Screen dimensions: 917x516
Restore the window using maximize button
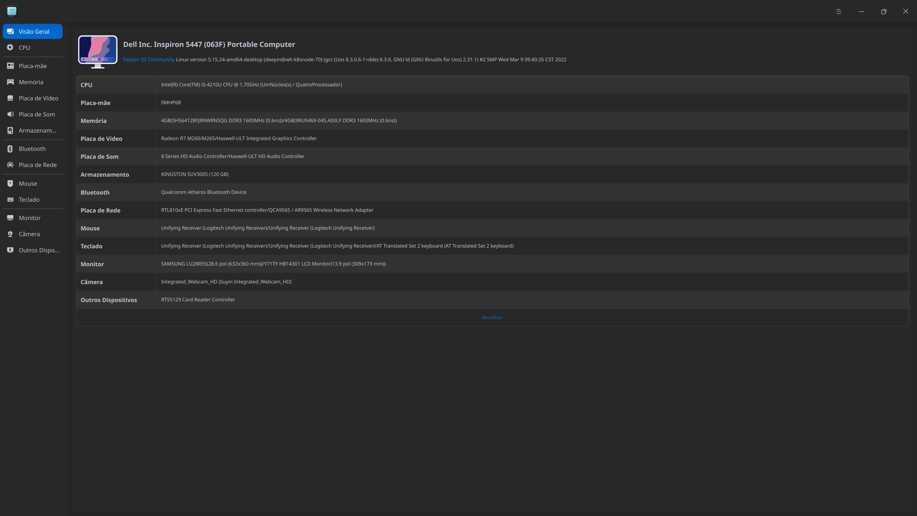(x=884, y=11)
